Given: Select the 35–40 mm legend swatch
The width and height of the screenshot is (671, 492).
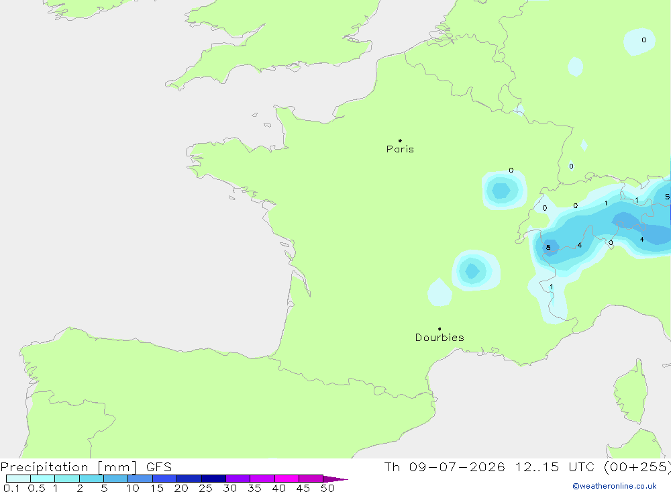Looking at the screenshot, I should point(262,479).
